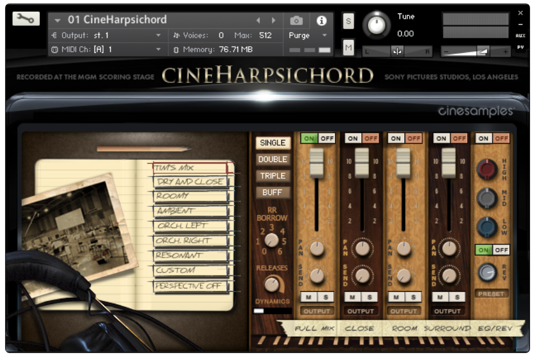
Task: Switch the Surround channel ON
Action: 441,138
